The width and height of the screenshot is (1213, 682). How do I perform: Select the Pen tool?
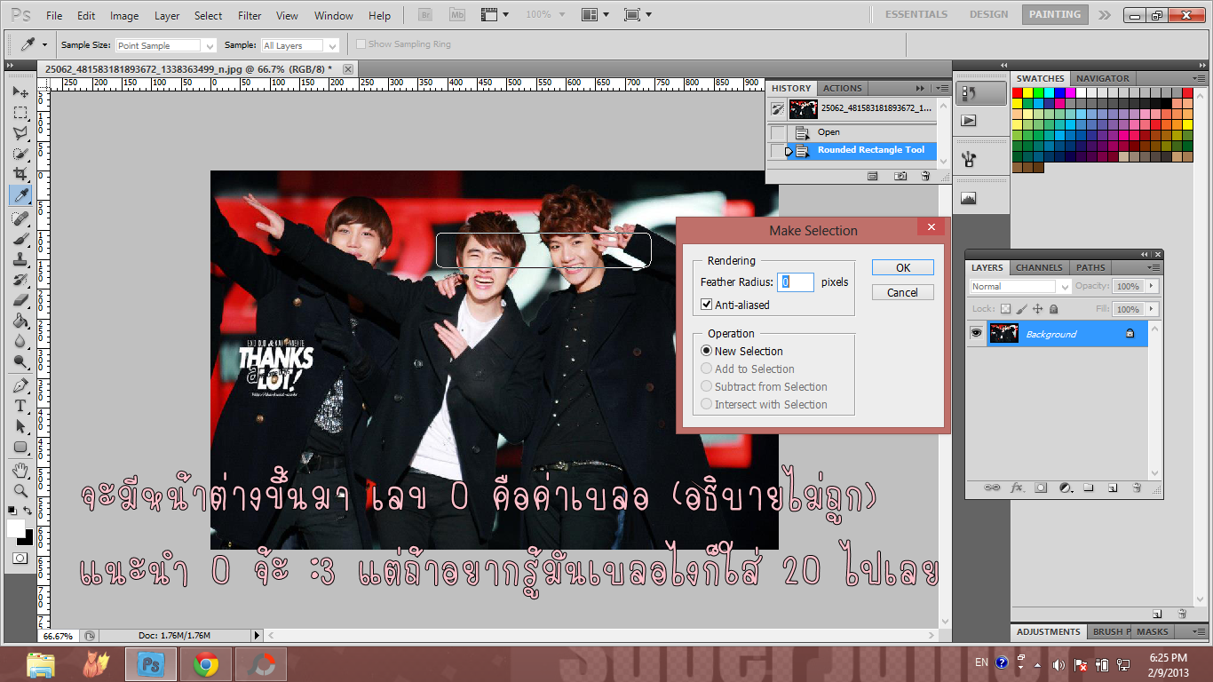(x=20, y=385)
